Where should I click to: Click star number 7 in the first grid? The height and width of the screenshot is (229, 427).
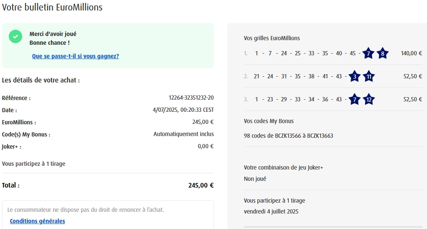click(x=368, y=54)
